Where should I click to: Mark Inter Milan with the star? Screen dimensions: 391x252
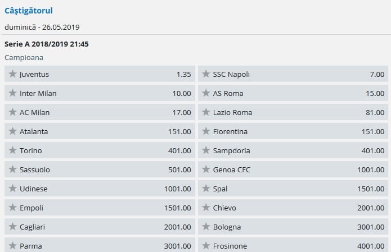click(12, 93)
